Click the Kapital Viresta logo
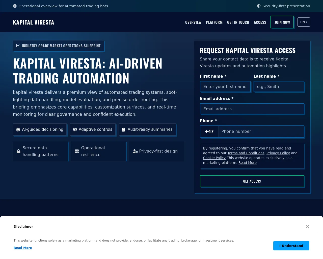The image size is (323, 259). pyautogui.click(x=34, y=22)
